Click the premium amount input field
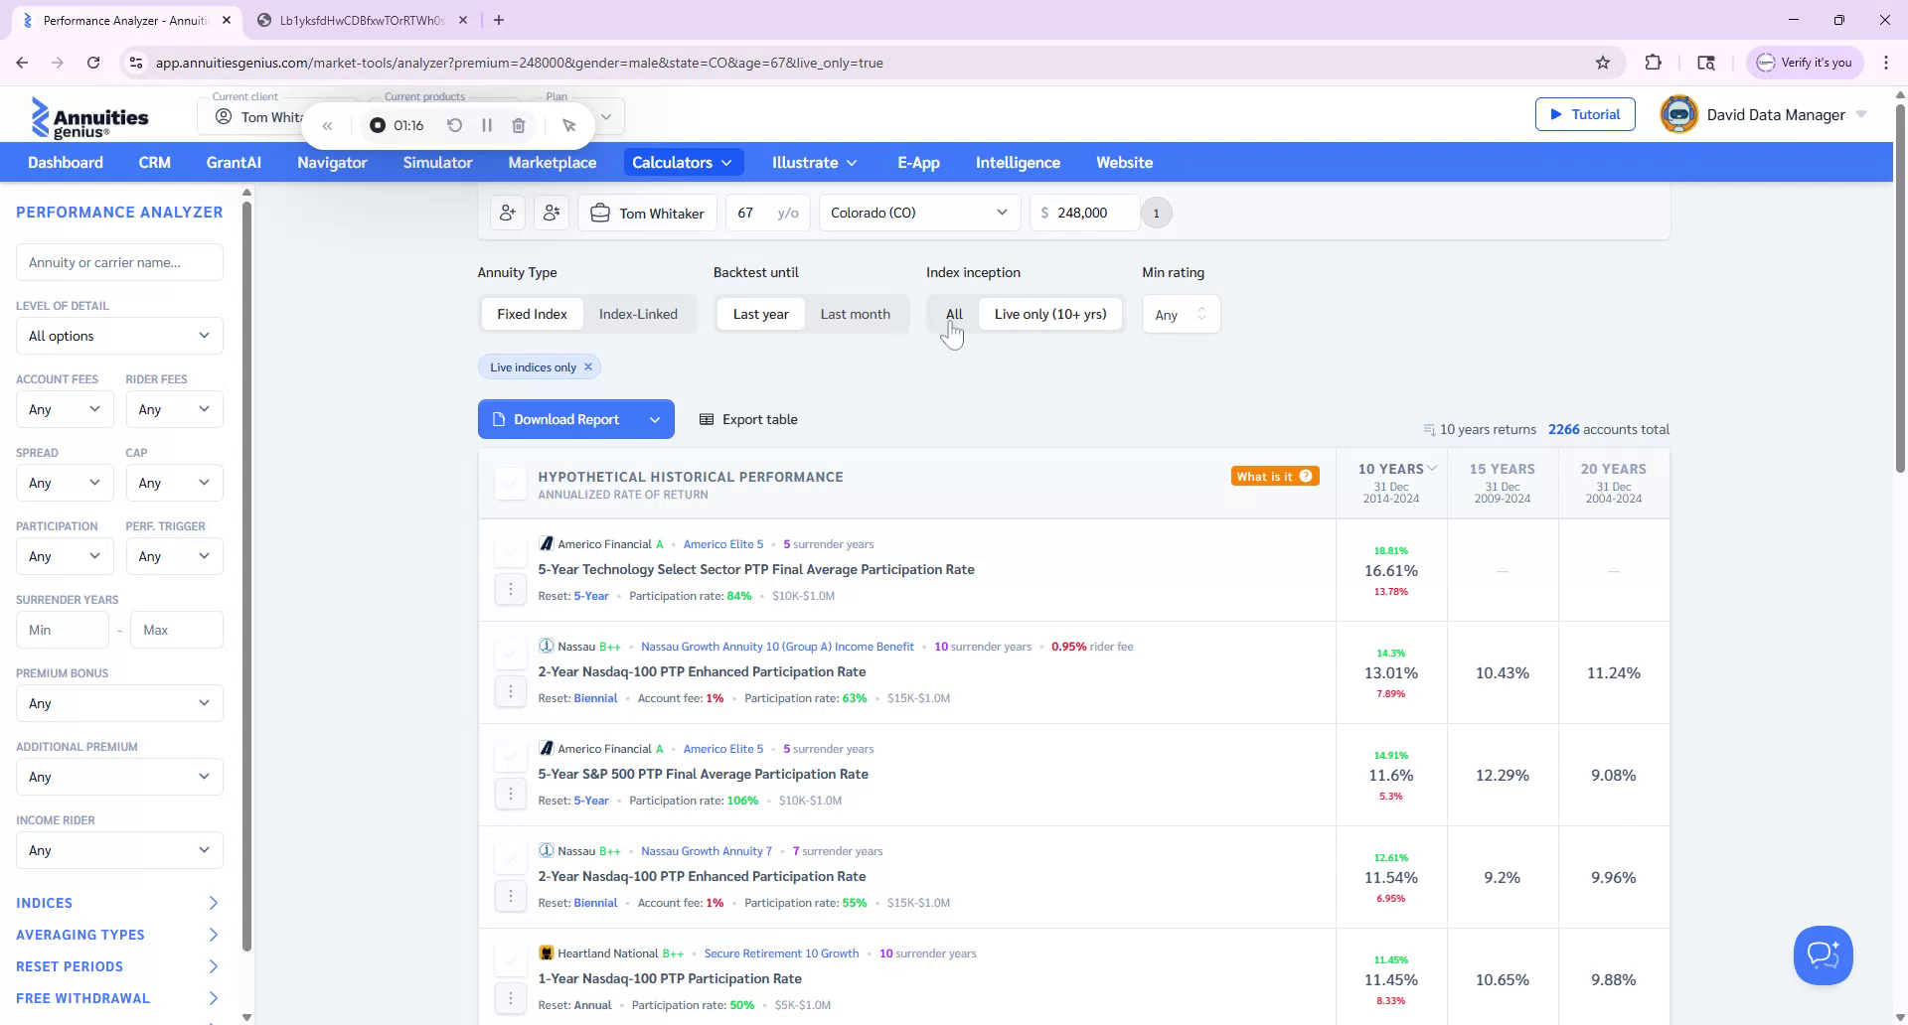1908x1025 pixels. coord(1088,213)
